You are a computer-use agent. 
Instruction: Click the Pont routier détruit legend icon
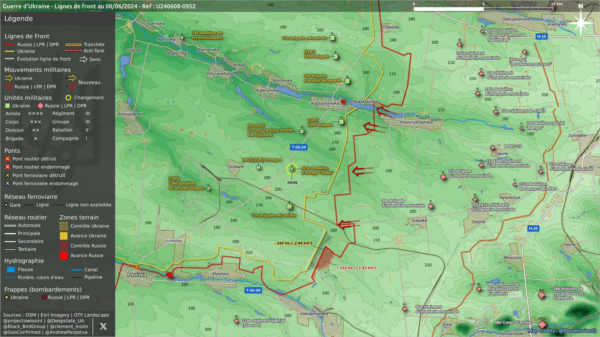point(7,159)
